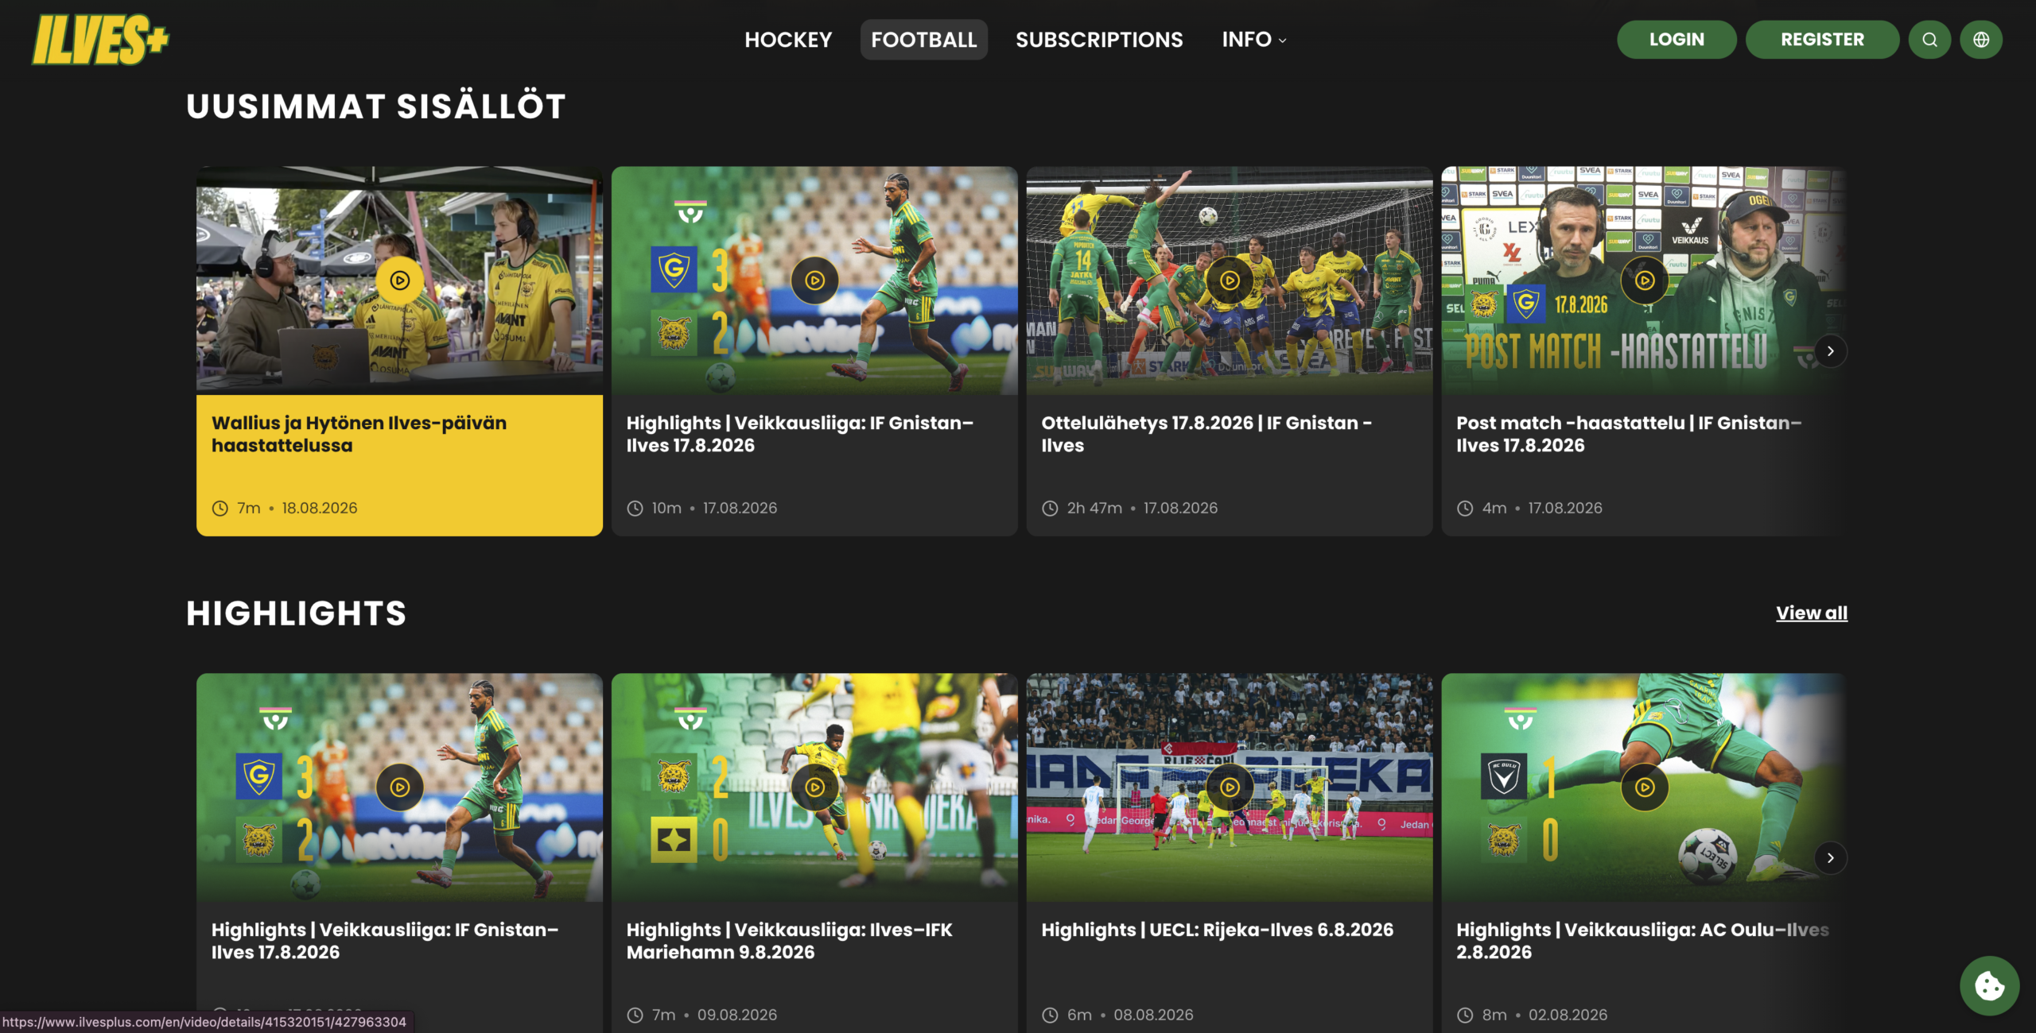Open the cookie settings icon
This screenshot has width=2036, height=1033.
(x=1989, y=986)
